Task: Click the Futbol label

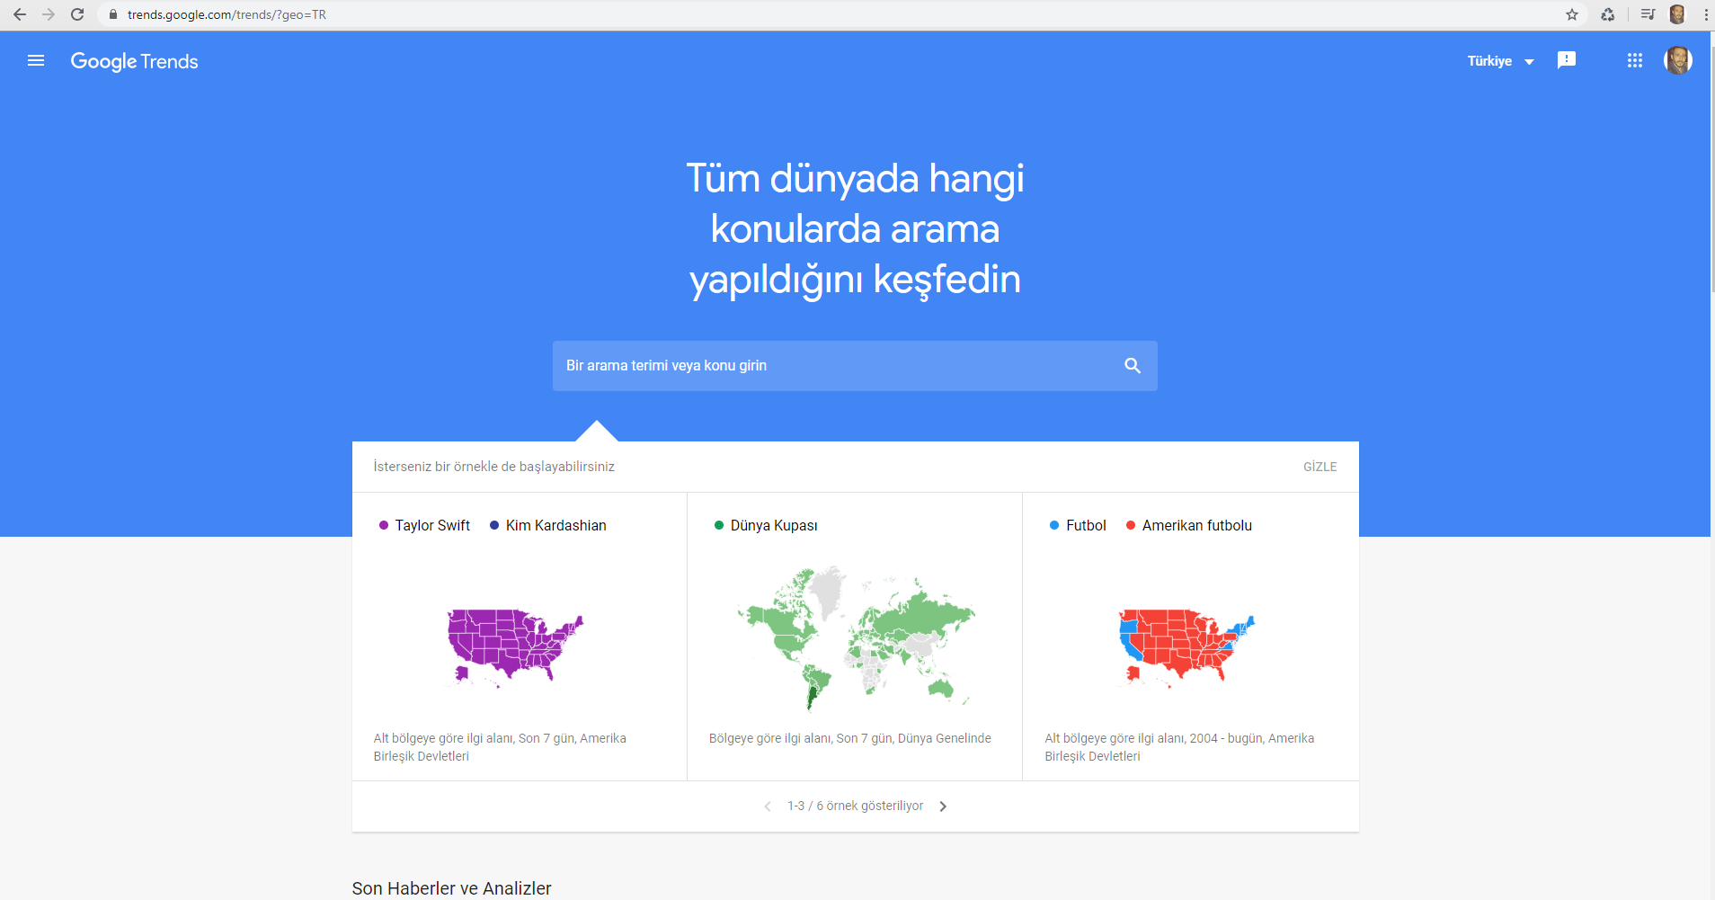Action: tap(1086, 525)
